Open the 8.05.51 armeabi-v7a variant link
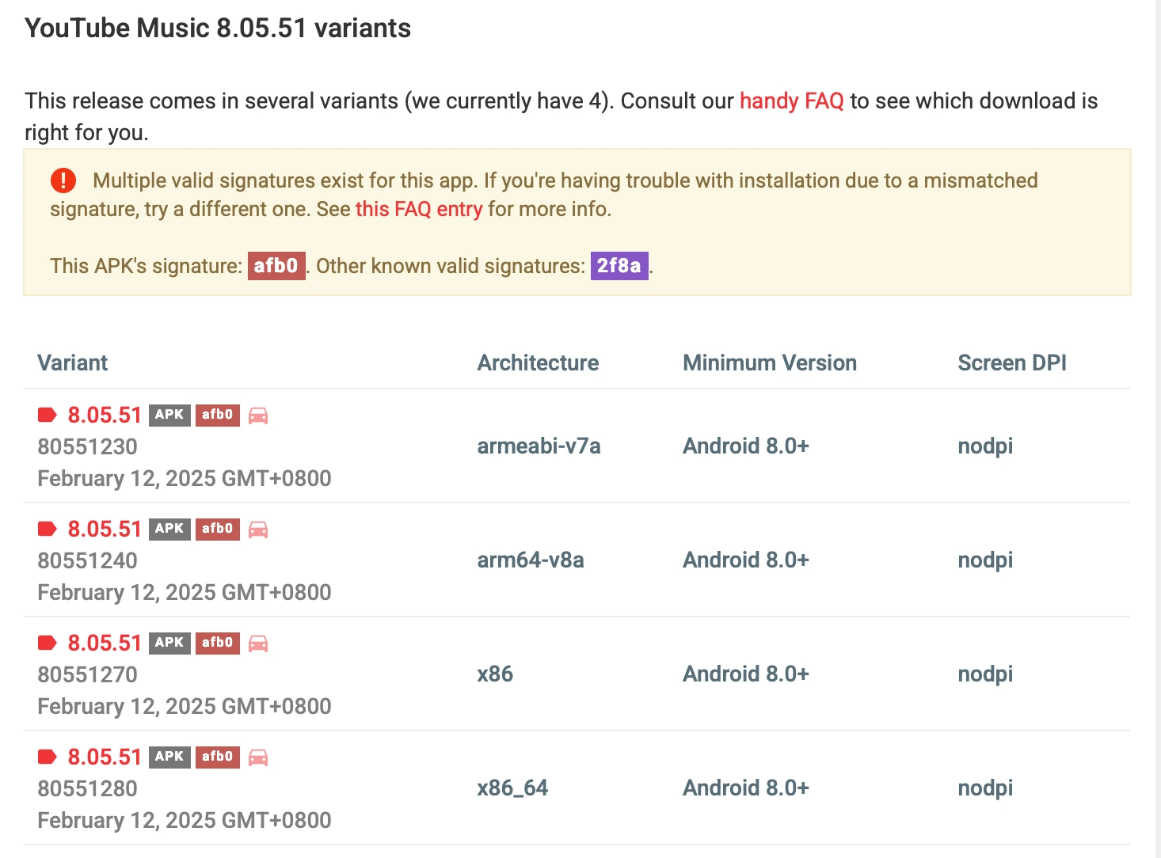 pyautogui.click(x=104, y=415)
